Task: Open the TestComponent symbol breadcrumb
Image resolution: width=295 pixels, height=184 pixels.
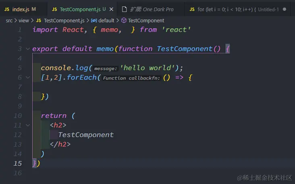Action: pyautogui.click(x=146, y=20)
